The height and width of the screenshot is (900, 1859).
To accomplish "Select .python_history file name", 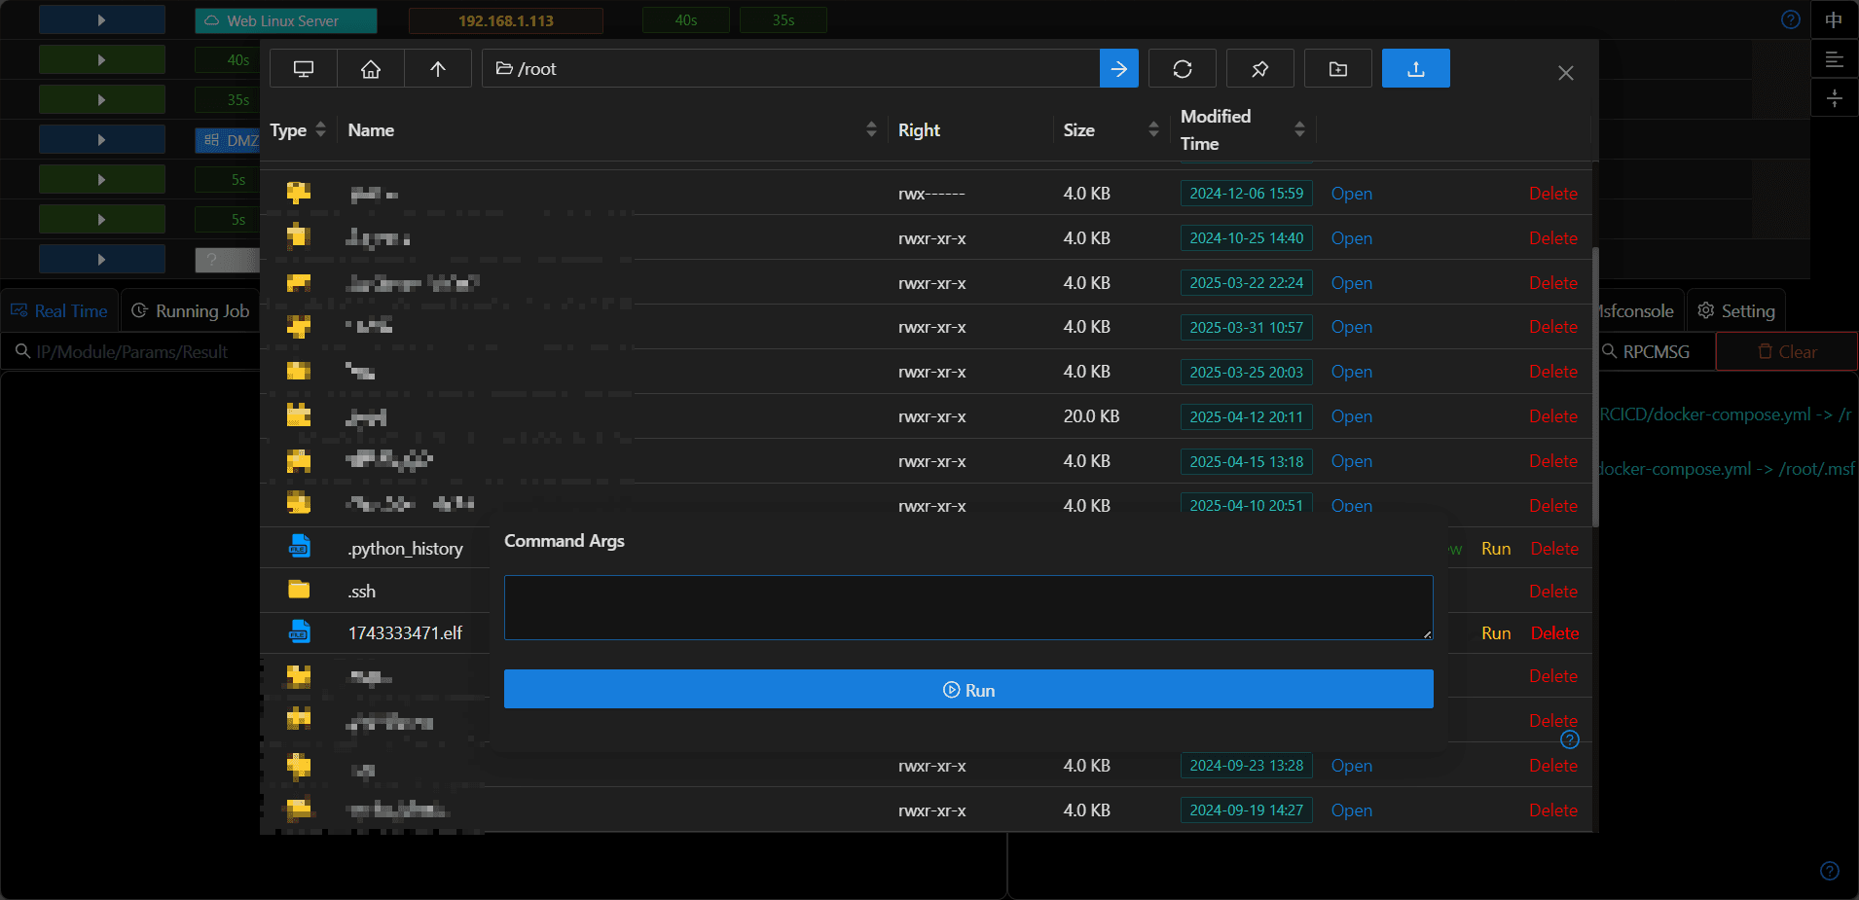I will pyautogui.click(x=406, y=549).
